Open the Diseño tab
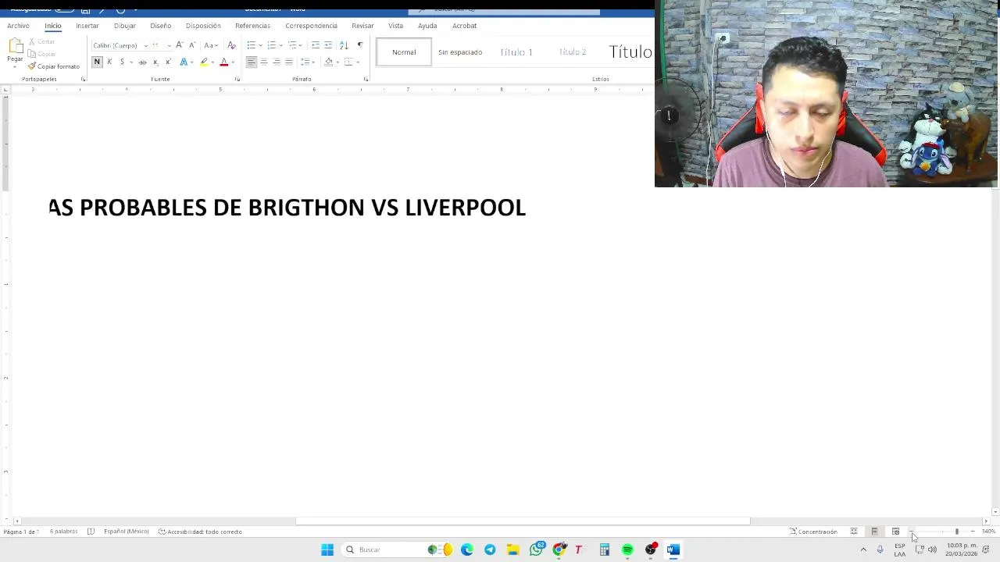This screenshot has height=562, width=1000. tap(160, 26)
